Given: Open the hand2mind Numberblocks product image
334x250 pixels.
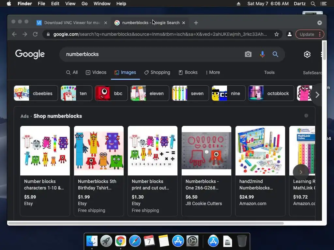Looking at the screenshot, I should (260, 151).
